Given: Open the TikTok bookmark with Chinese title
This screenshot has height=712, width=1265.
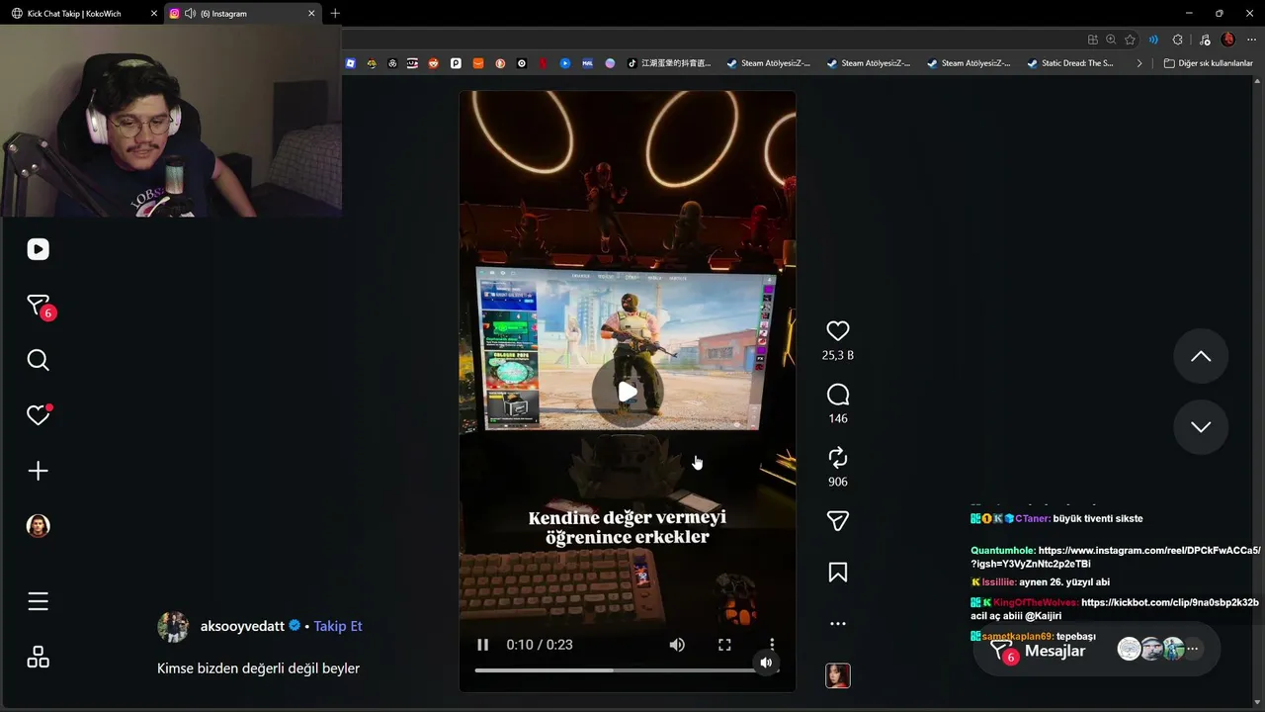Looking at the screenshot, I should pyautogui.click(x=668, y=63).
